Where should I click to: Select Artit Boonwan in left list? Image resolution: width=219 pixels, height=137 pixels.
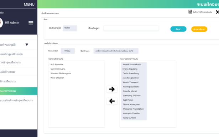pos(57,65)
